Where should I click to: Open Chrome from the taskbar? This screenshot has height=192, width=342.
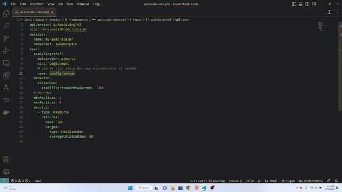(x=188, y=188)
